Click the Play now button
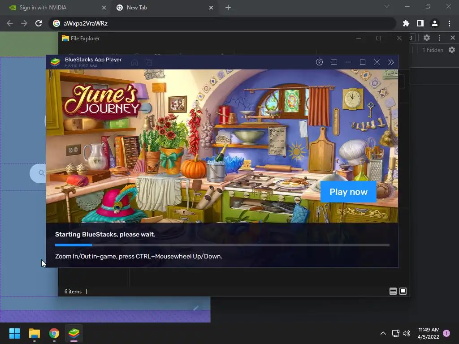 coord(348,192)
